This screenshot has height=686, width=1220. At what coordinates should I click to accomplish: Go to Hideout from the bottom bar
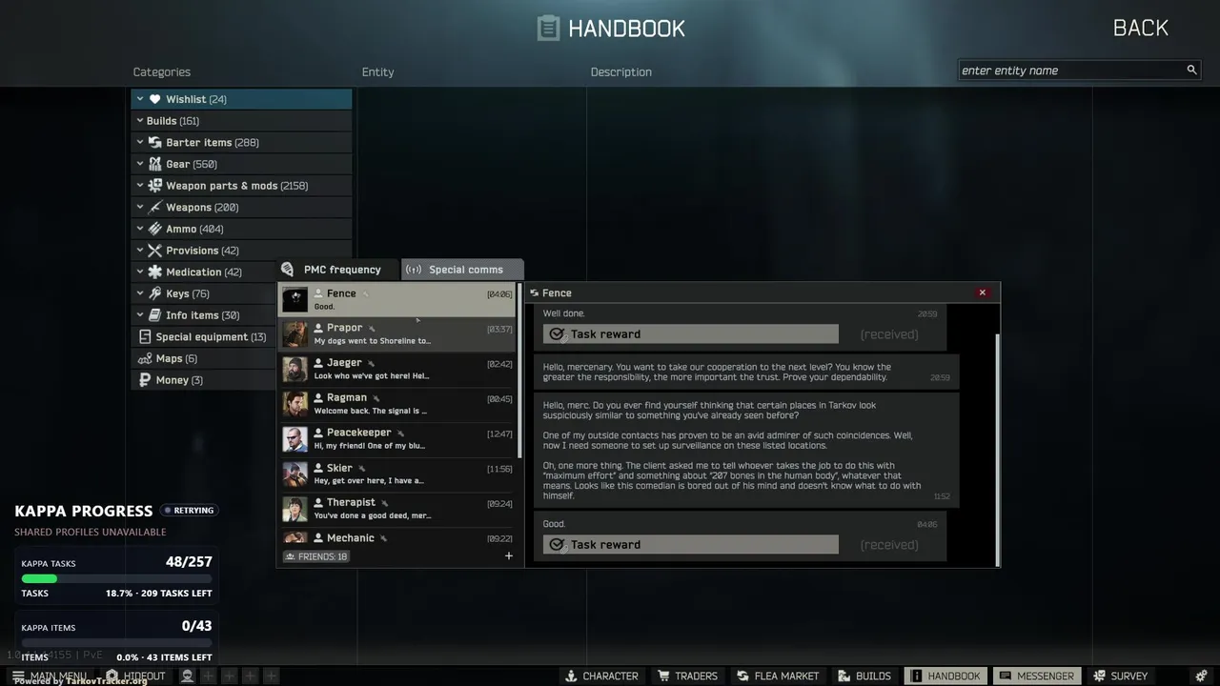tap(136, 676)
